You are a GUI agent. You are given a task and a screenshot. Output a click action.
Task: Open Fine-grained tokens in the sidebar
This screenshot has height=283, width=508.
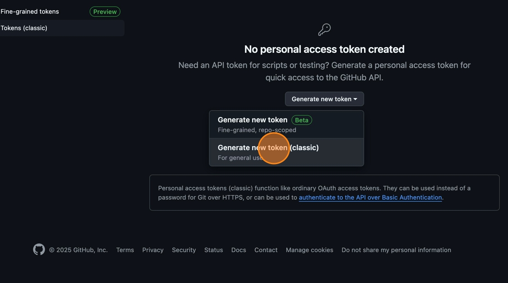coord(30,12)
